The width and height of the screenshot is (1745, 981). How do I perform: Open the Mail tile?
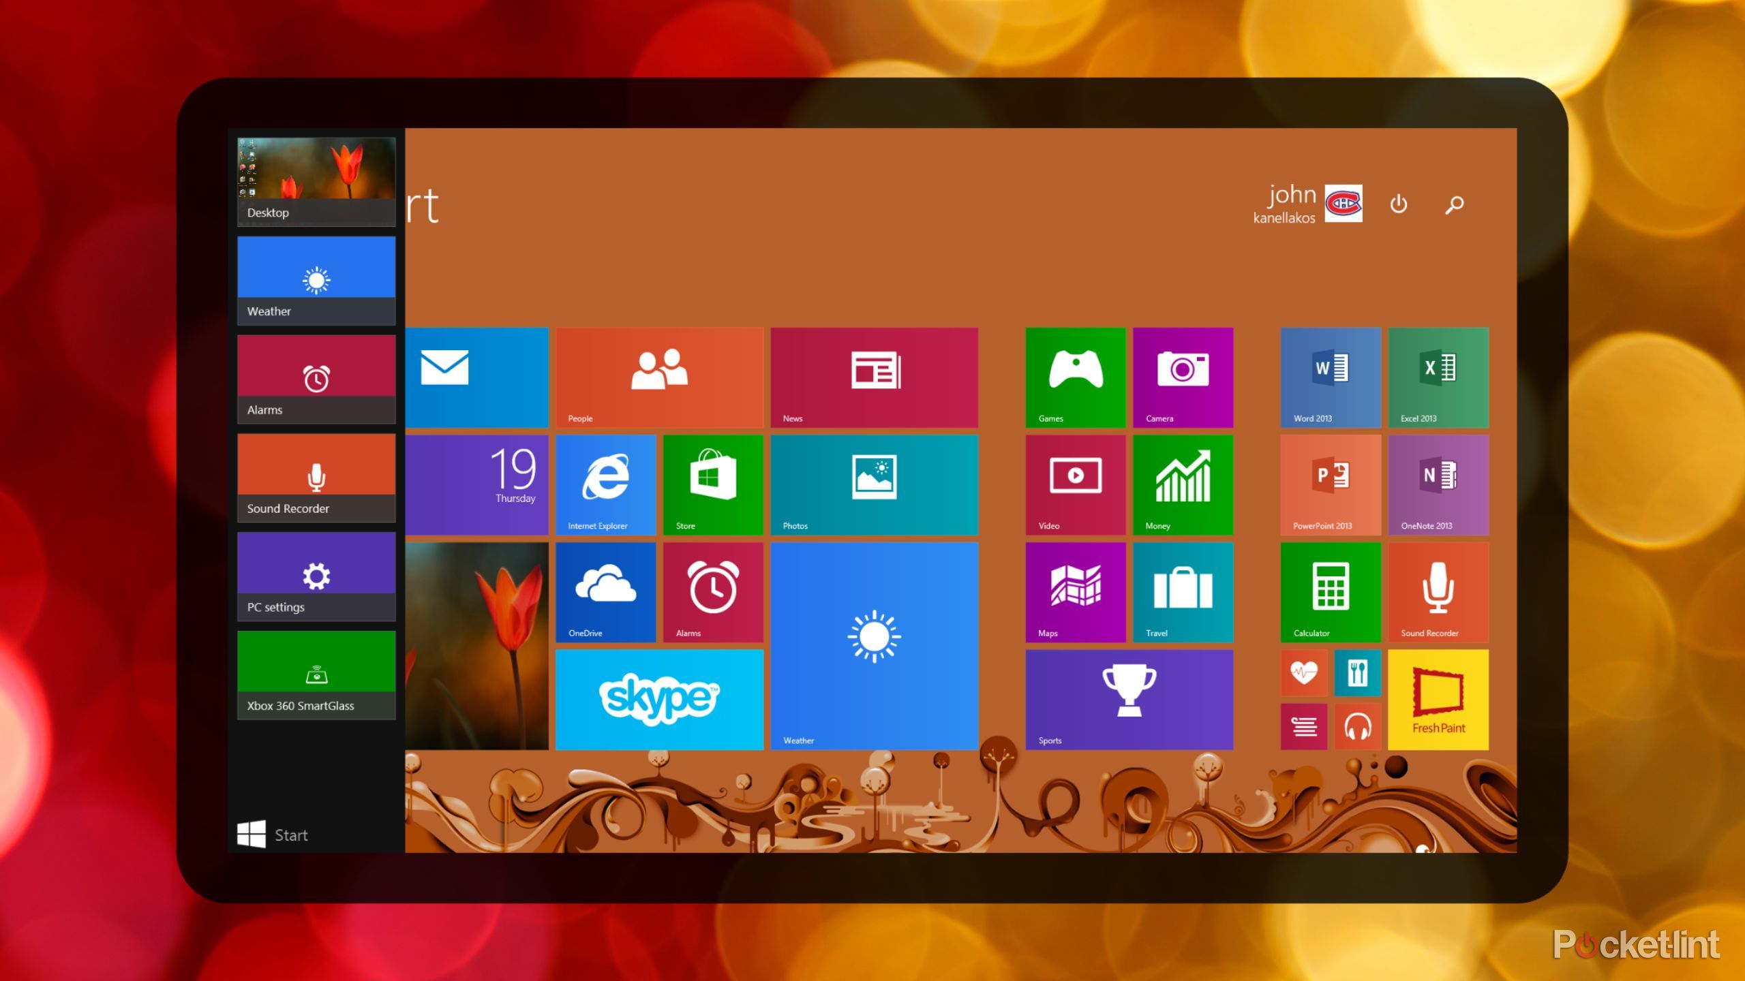tap(477, 377)
